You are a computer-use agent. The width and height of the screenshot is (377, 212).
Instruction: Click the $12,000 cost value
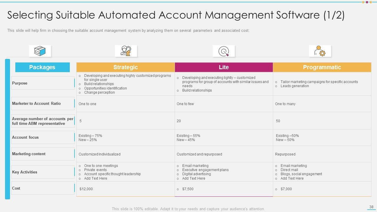coord(86,189)
